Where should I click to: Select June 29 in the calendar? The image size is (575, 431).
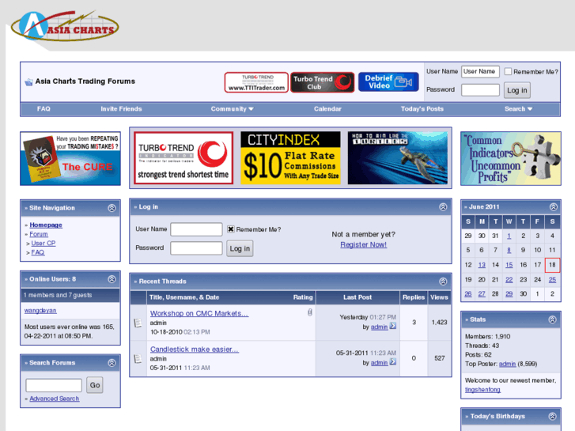click(x=509, y=294)
